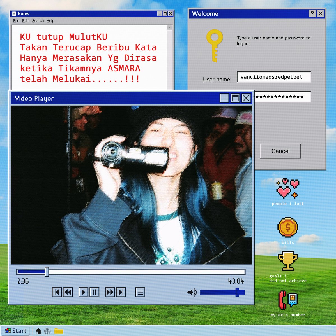336x336 pixels.
Task: Open the "my ex's number" phone icon
Action: point(288,300)
